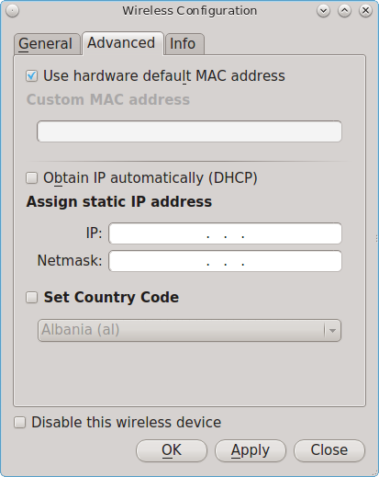The width and height of the screenshot is (379, 477).
Task: Click the country combo box arrow
Action: pos(332,331)
